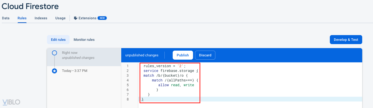Switch to the Rules tab
Viewport: 373px width, 108px height.
click(x=22, y=18)
